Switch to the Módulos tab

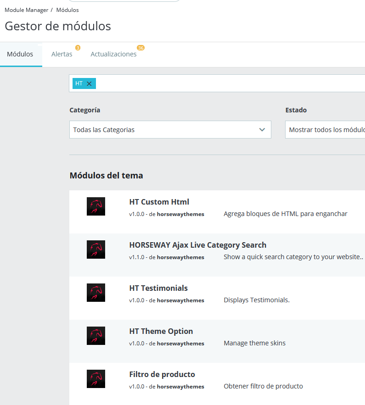[20, 54]
